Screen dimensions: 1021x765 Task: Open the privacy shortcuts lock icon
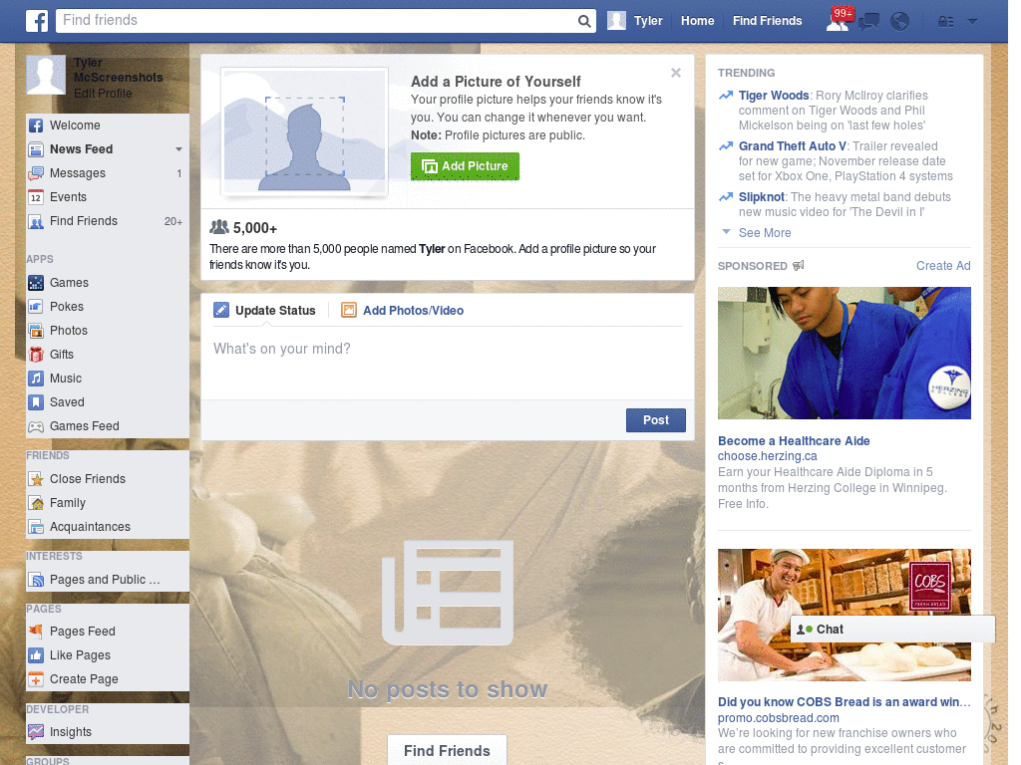(x=945, y=22)
